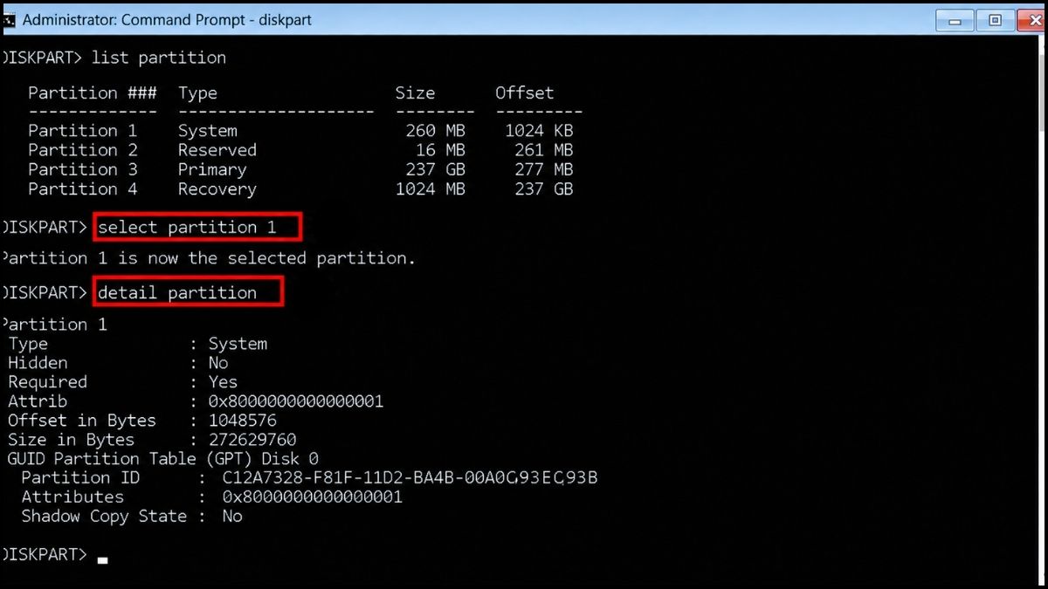This screenshot has height=589, width=1048.
Task: Click the 'Primary' type text
Action: tap(212, 169)
